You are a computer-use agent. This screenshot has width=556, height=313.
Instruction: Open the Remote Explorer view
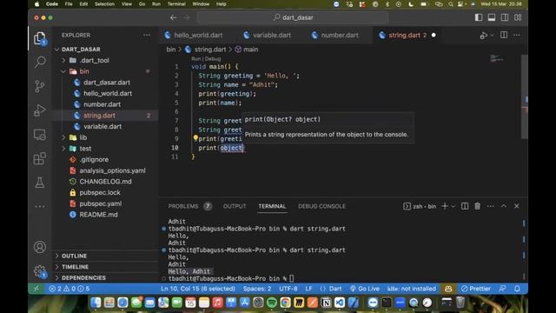coord(40,135)
